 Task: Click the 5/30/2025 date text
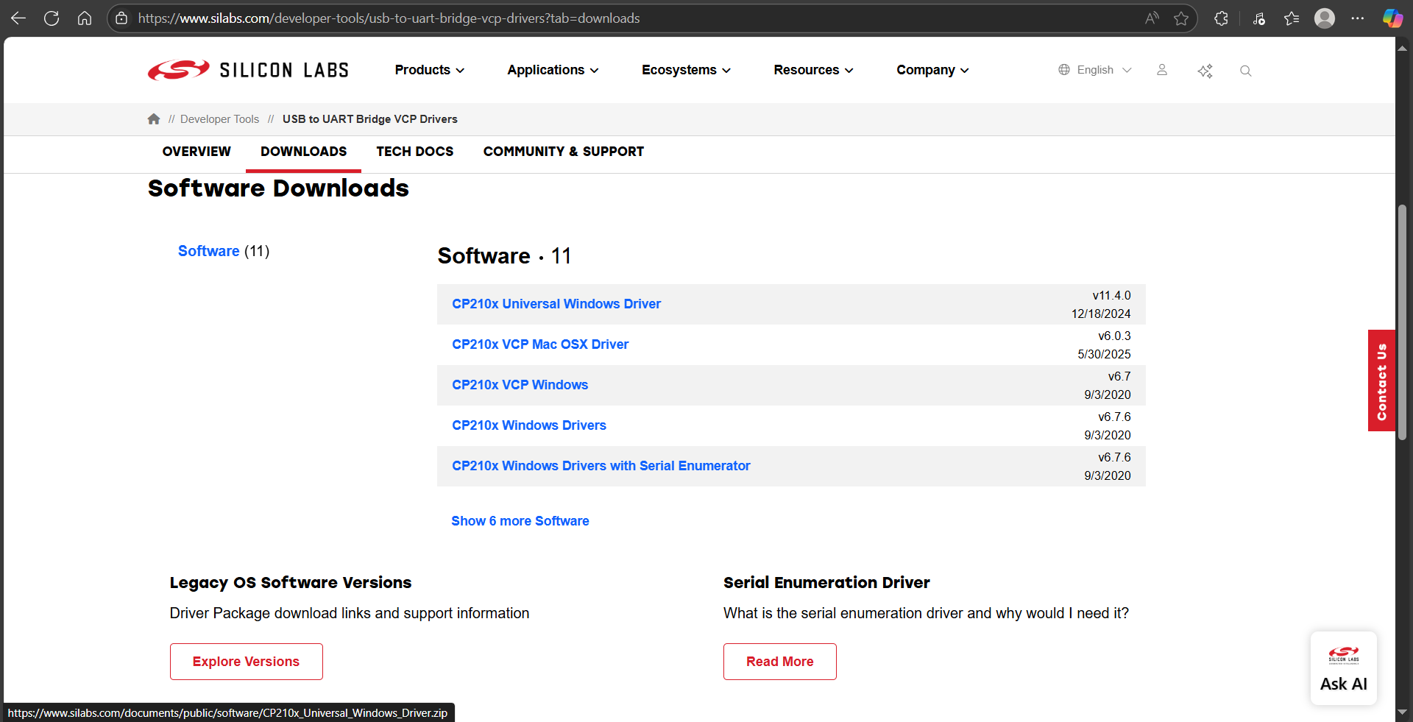click(1104, 354)
